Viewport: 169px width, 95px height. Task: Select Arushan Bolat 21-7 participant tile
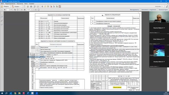pyautogui.click(x=159, y=62)
